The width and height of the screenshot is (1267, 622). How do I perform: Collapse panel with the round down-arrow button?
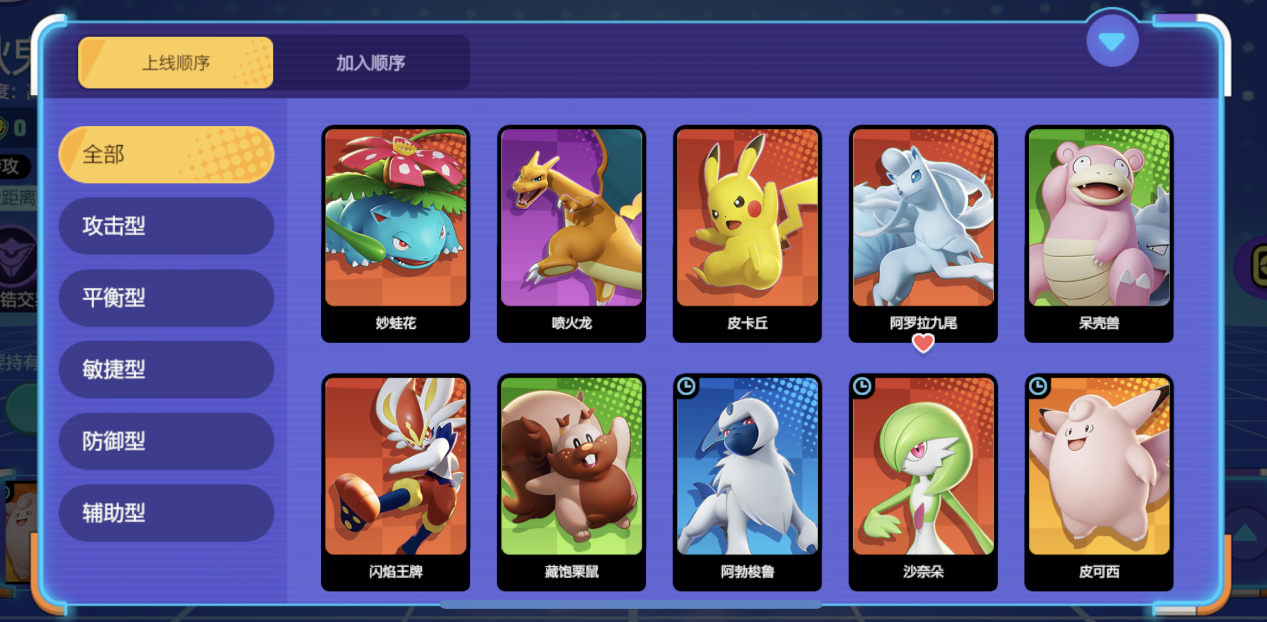coord(1112,41)
